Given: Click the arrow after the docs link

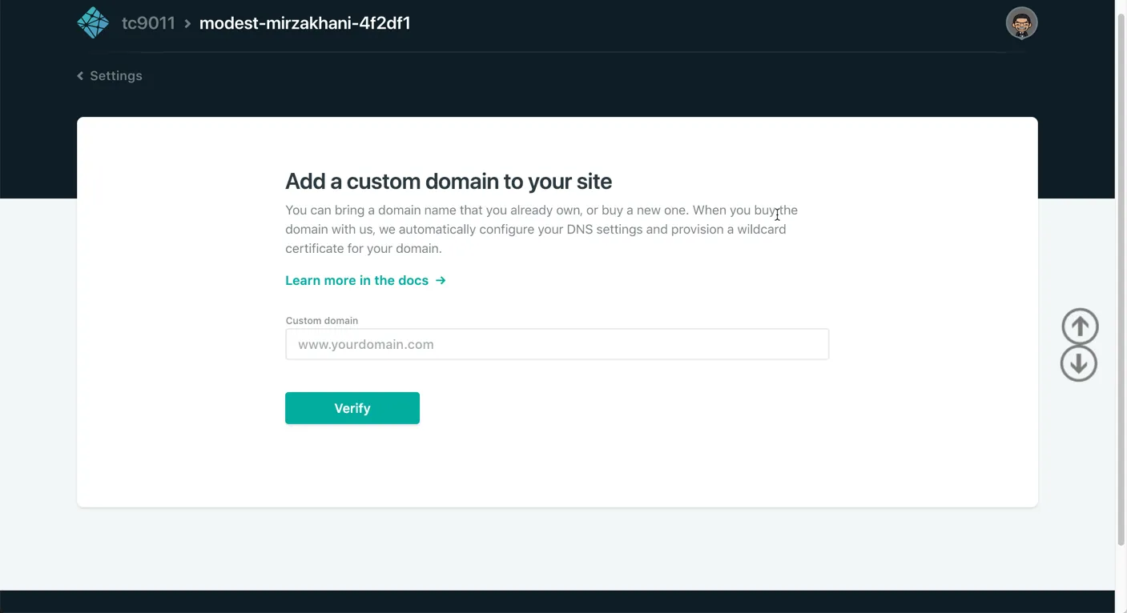Looking at the screenshot, I should click(x=441, y=281).
